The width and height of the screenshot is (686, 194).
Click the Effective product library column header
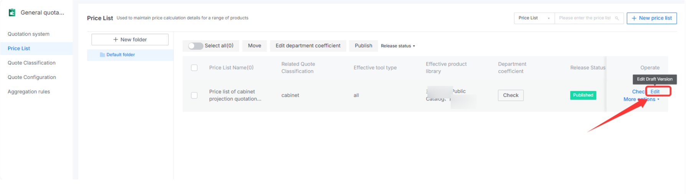point(446,68)
